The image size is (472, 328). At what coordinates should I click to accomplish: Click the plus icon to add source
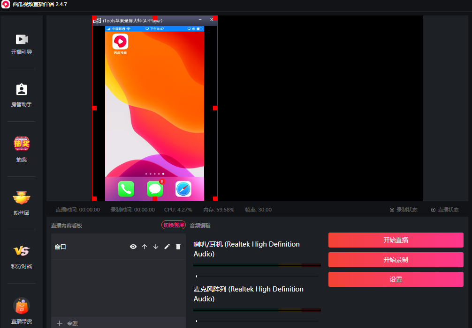60,323
